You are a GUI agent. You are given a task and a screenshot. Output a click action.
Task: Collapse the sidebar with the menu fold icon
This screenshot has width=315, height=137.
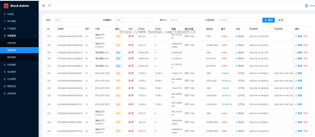pyautogui.click(x=43, y=5)
